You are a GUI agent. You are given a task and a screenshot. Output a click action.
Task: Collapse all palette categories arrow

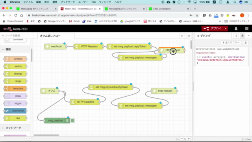click(26, 139)
